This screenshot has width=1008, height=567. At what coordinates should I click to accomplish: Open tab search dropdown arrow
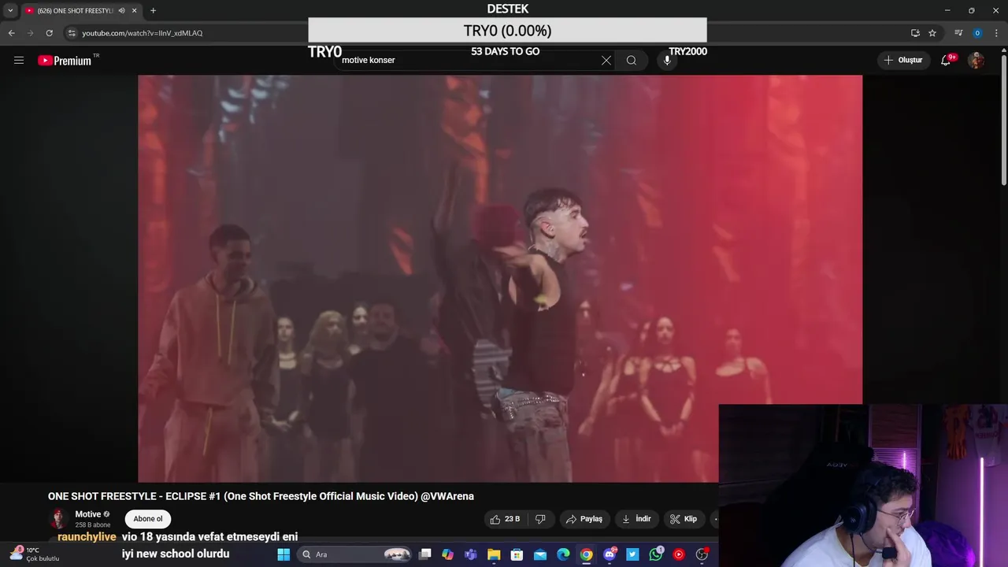pyautogui.click(x=10, y=10)
